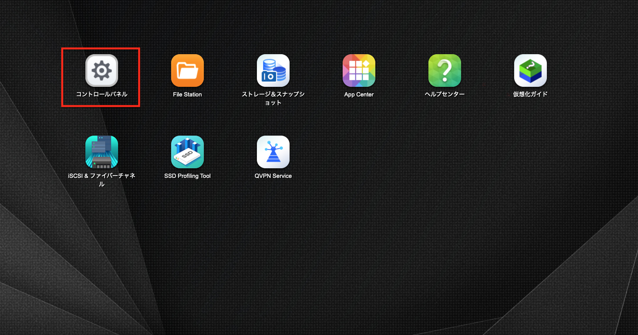
Task: Click the SSD Profiling Tool label
Action: click(x=187, y=176)
